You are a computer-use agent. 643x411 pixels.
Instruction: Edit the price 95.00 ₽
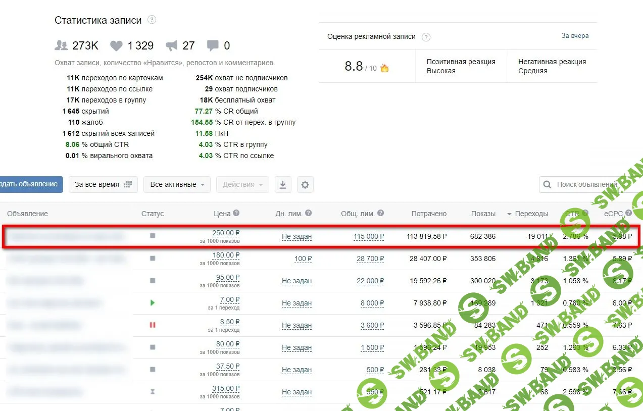tap(228, 277)
